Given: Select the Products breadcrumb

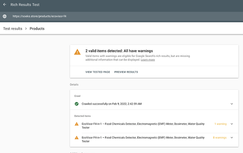Looking at the screenshot, I should [37, 29].
